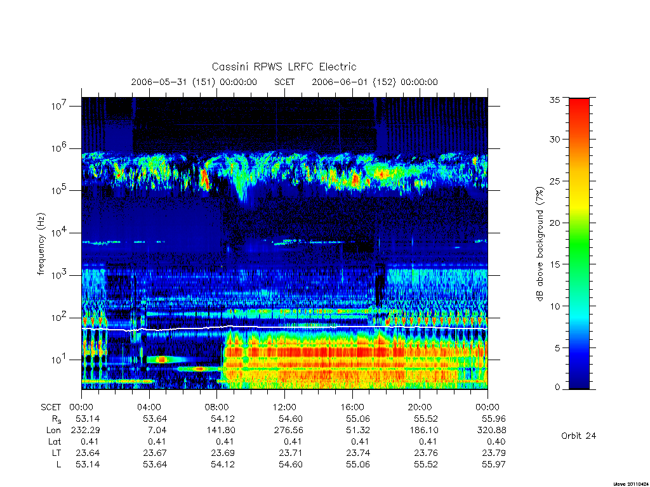Click the LT value 23.64

click(88, 453)
